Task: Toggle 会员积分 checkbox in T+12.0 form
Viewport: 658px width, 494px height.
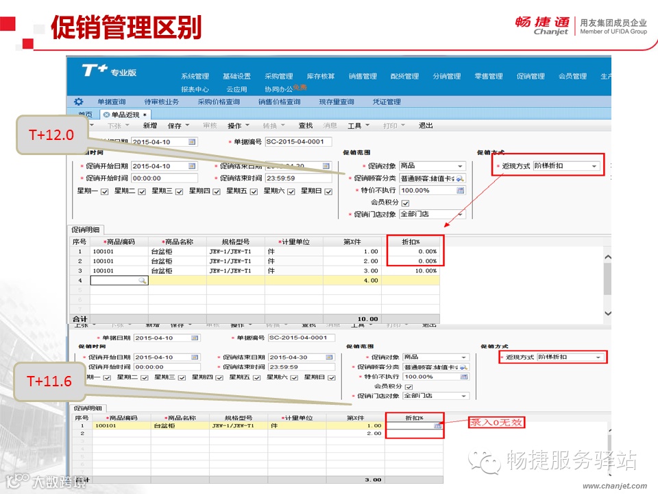Action: pyautogui.click(x=405, y=203)
